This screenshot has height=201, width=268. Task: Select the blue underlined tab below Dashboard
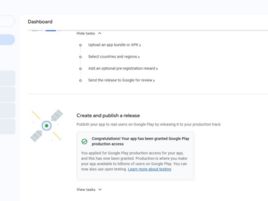point(51,31)
